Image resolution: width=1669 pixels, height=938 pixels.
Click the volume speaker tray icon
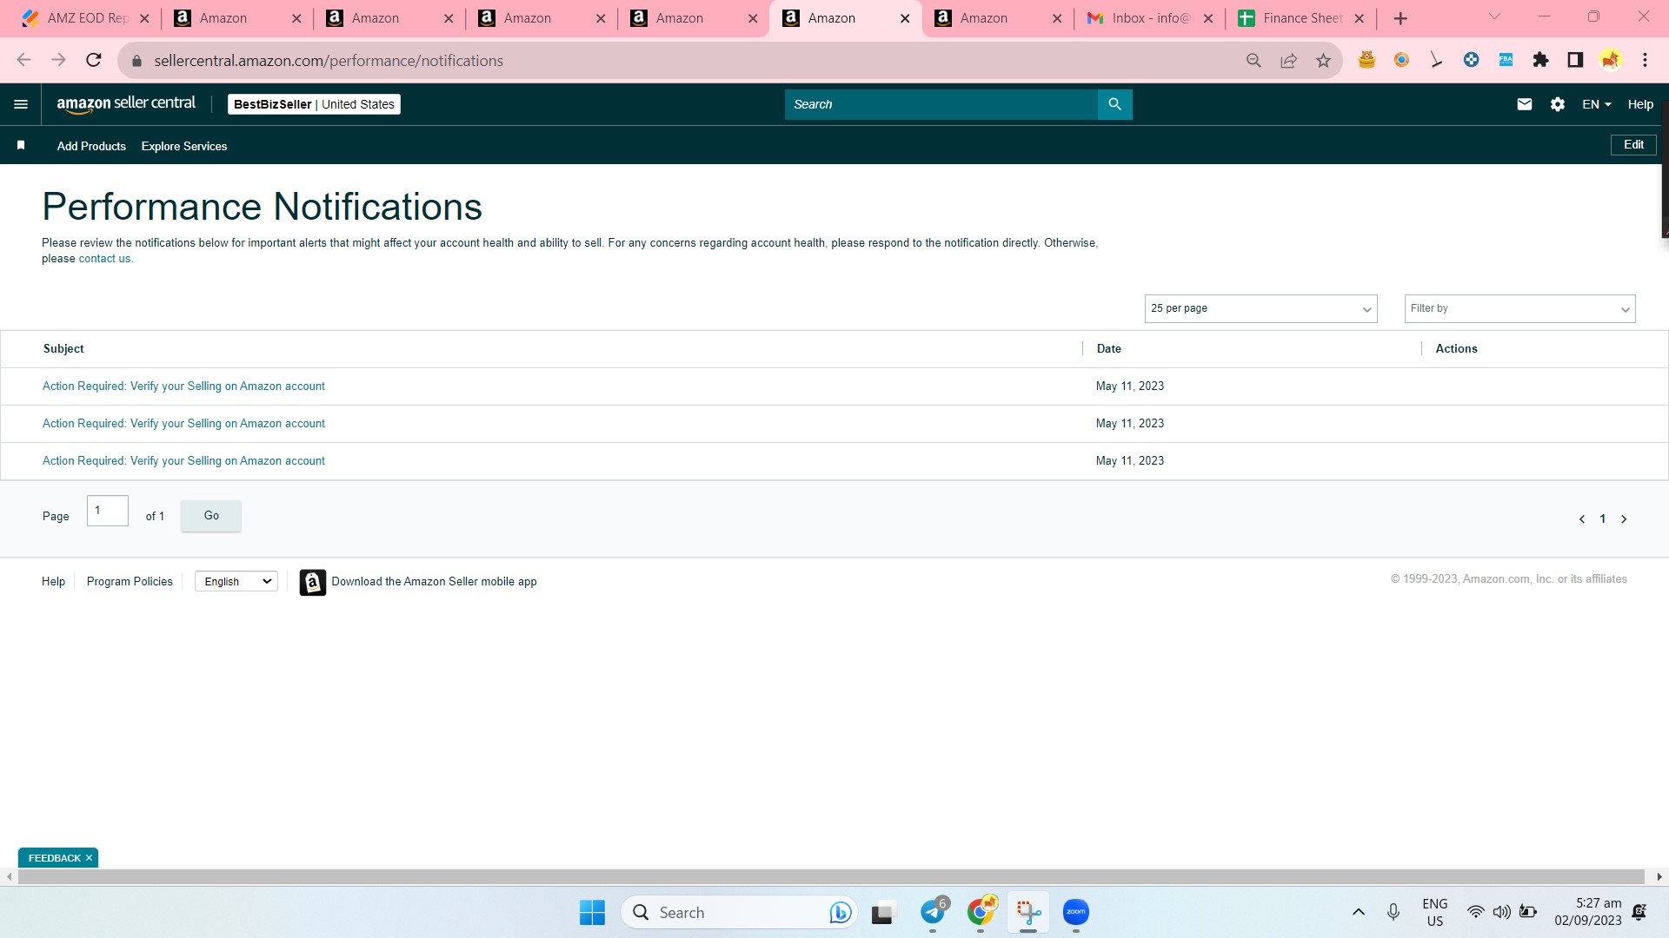[1501, 912]
